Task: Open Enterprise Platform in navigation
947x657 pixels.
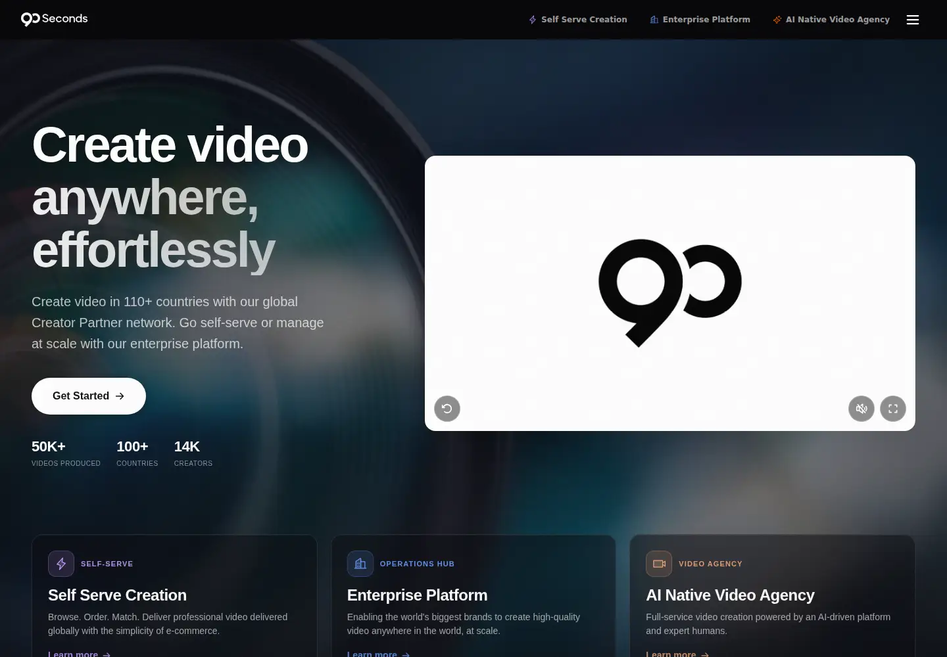Action: 700,20
